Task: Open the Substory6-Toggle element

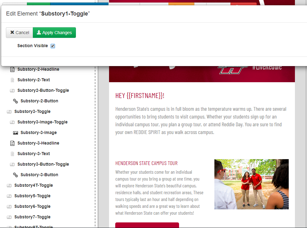Action: click(x=32, y=206)
